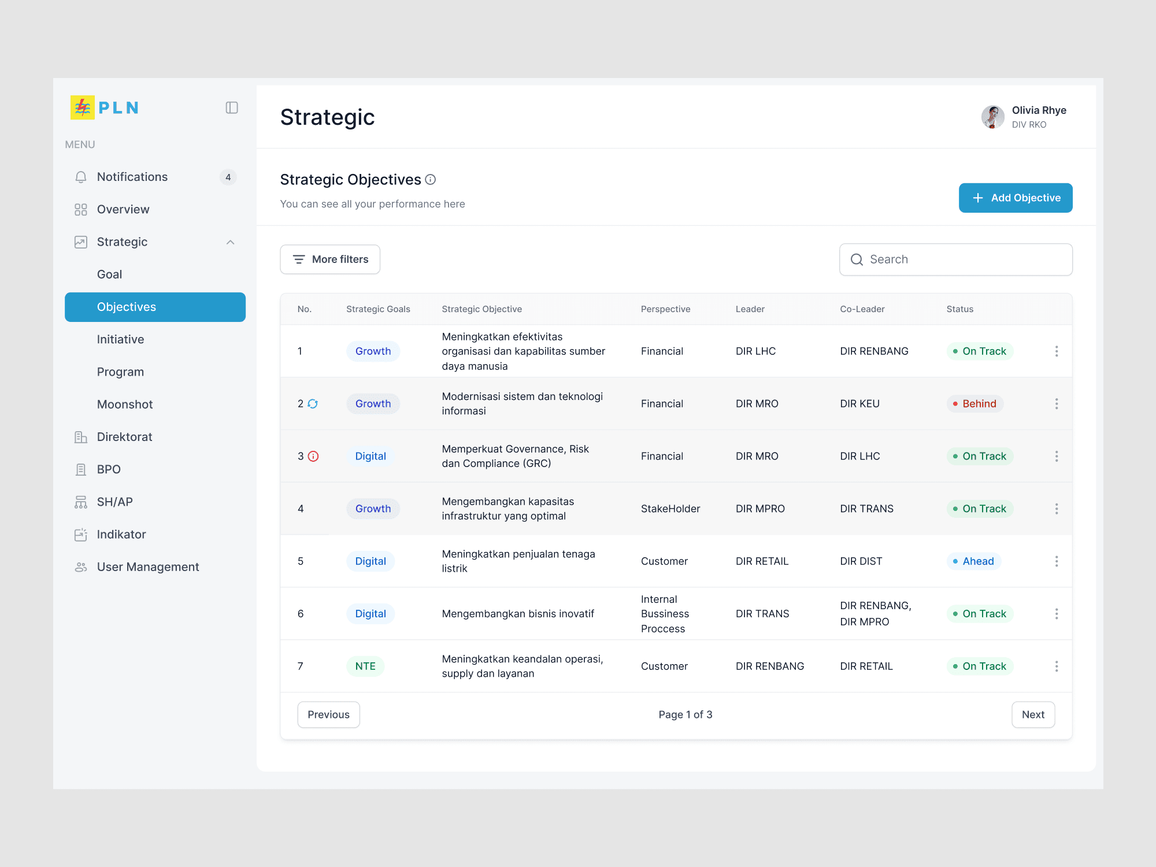The image size is (1156, 867).
Task: Click the Strategic chart icon
Action: coord(81,242)
